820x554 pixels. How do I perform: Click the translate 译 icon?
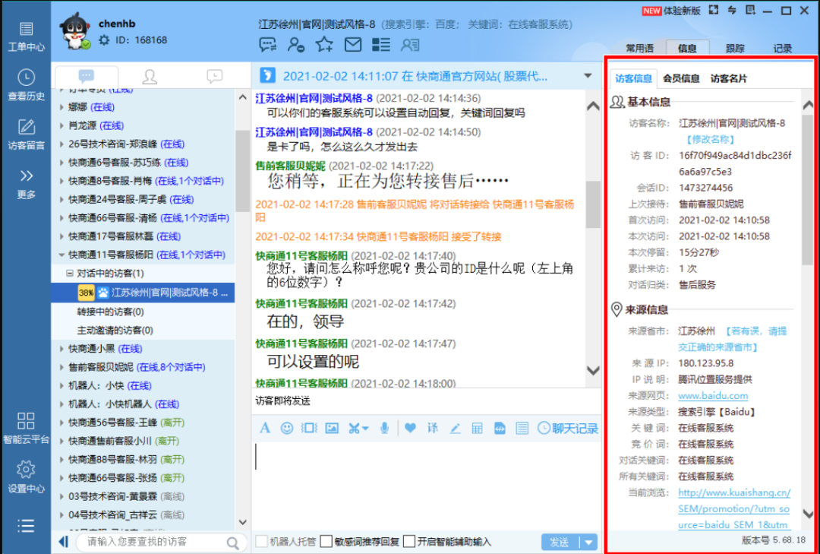click(432, 428)
